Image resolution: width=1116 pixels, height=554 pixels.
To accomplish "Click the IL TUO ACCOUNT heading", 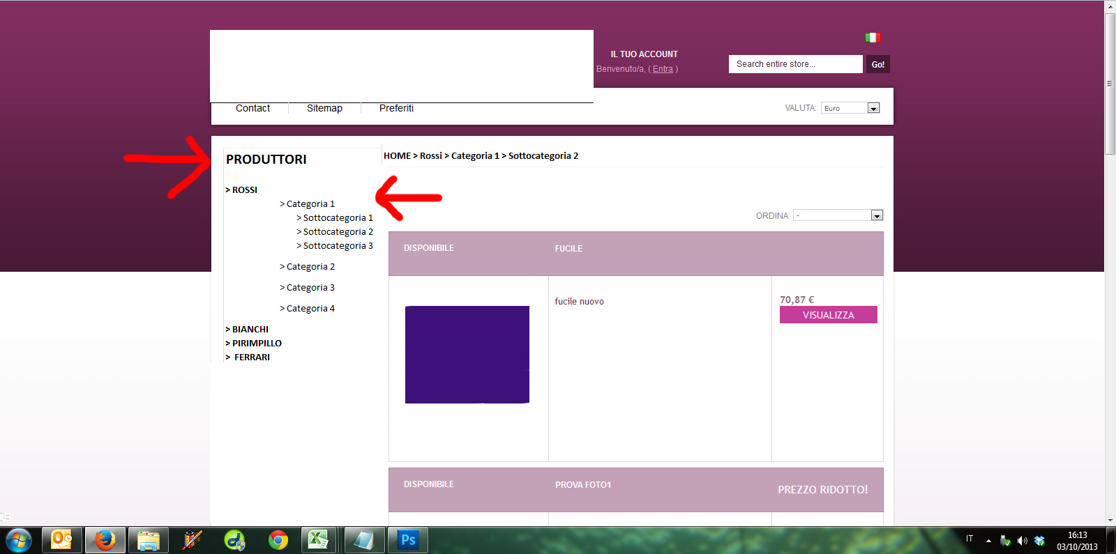I will (644, 54).
